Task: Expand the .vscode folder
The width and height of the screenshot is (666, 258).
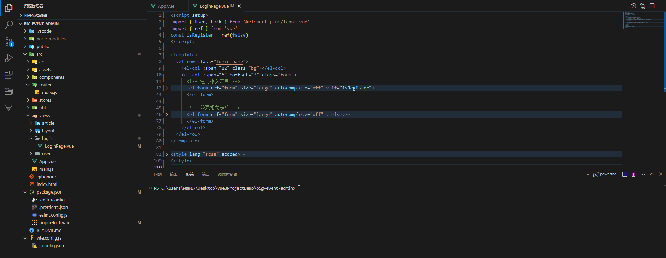Action: (82, 31)
